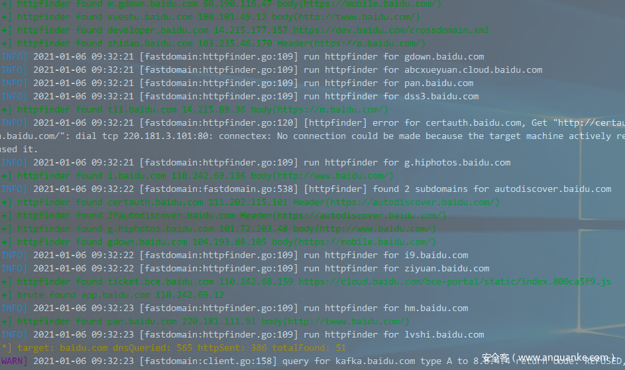Click 'httpfinder found m.gdown.baidu.com' line
The height and width of the screenshot is (370, 625).
pos(221,5)
